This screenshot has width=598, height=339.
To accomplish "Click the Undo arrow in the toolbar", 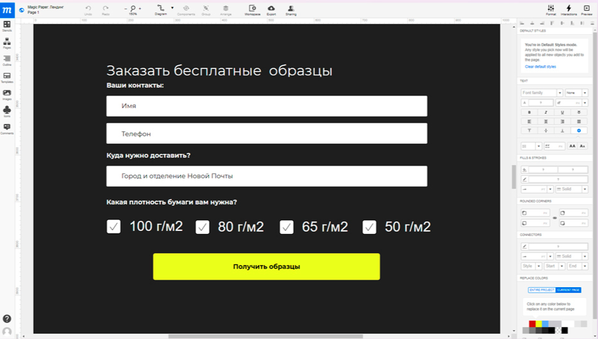I will click(88, 8).
